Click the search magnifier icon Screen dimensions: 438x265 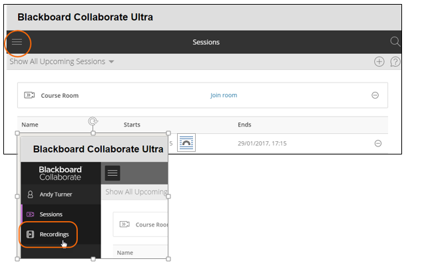395,42
